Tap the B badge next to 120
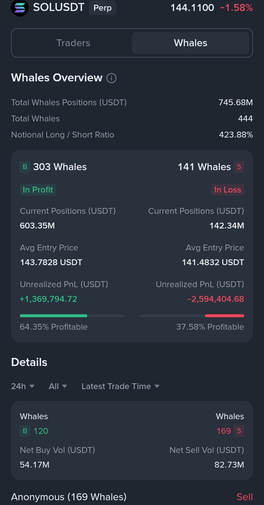The image size is (264, 505). click(x=25, y=431)
